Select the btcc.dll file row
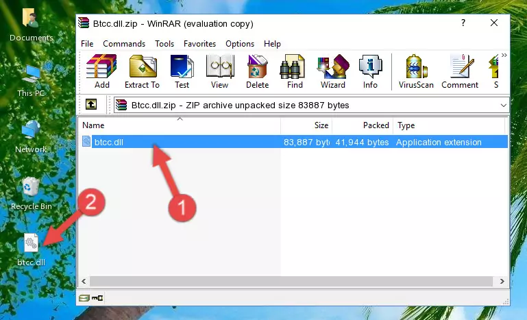Screen dimensions: 527x320 coord(293,142)
